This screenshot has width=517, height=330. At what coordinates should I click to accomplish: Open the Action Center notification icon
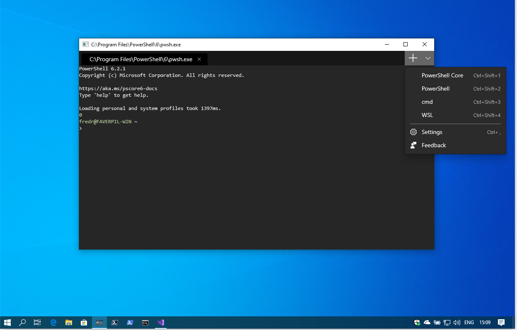click(501, 322)
